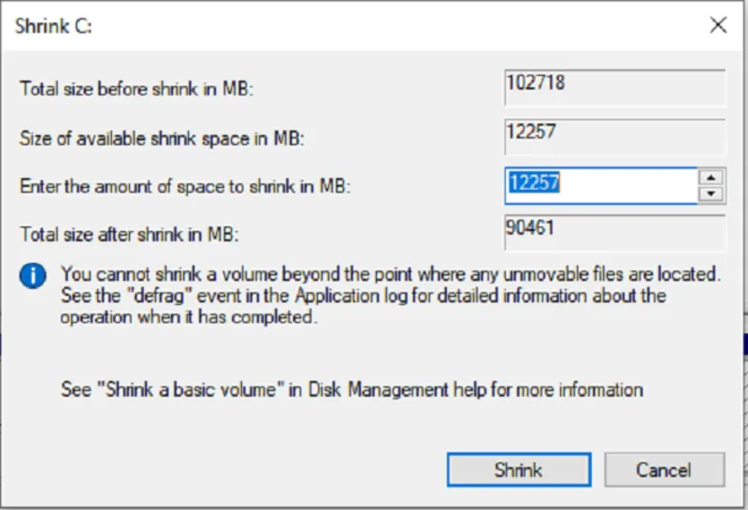748x510 pixels.
Task: Click "Size of available shrink space" label
Action: pos(163,138)
